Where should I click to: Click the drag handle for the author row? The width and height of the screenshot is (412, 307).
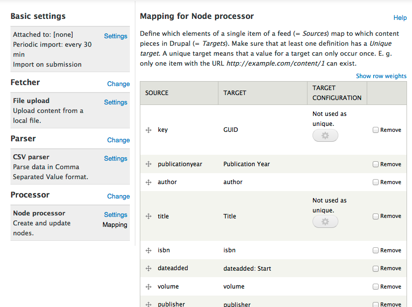pos(148,182)
